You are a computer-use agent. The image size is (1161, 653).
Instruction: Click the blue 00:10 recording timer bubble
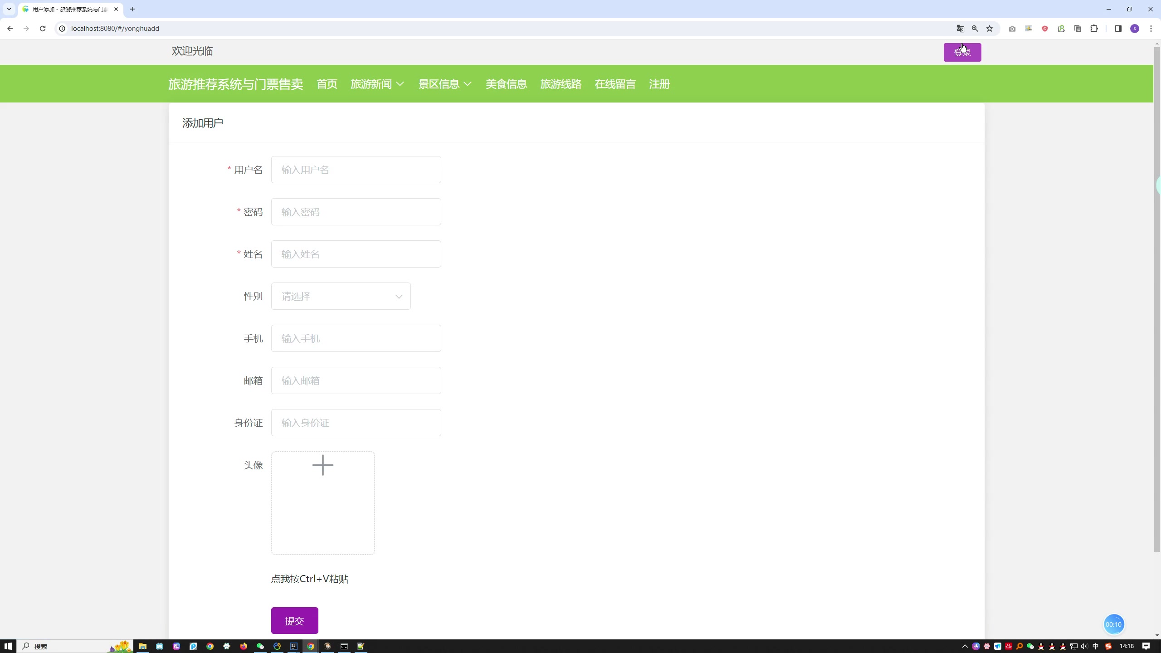point(1113,624)
